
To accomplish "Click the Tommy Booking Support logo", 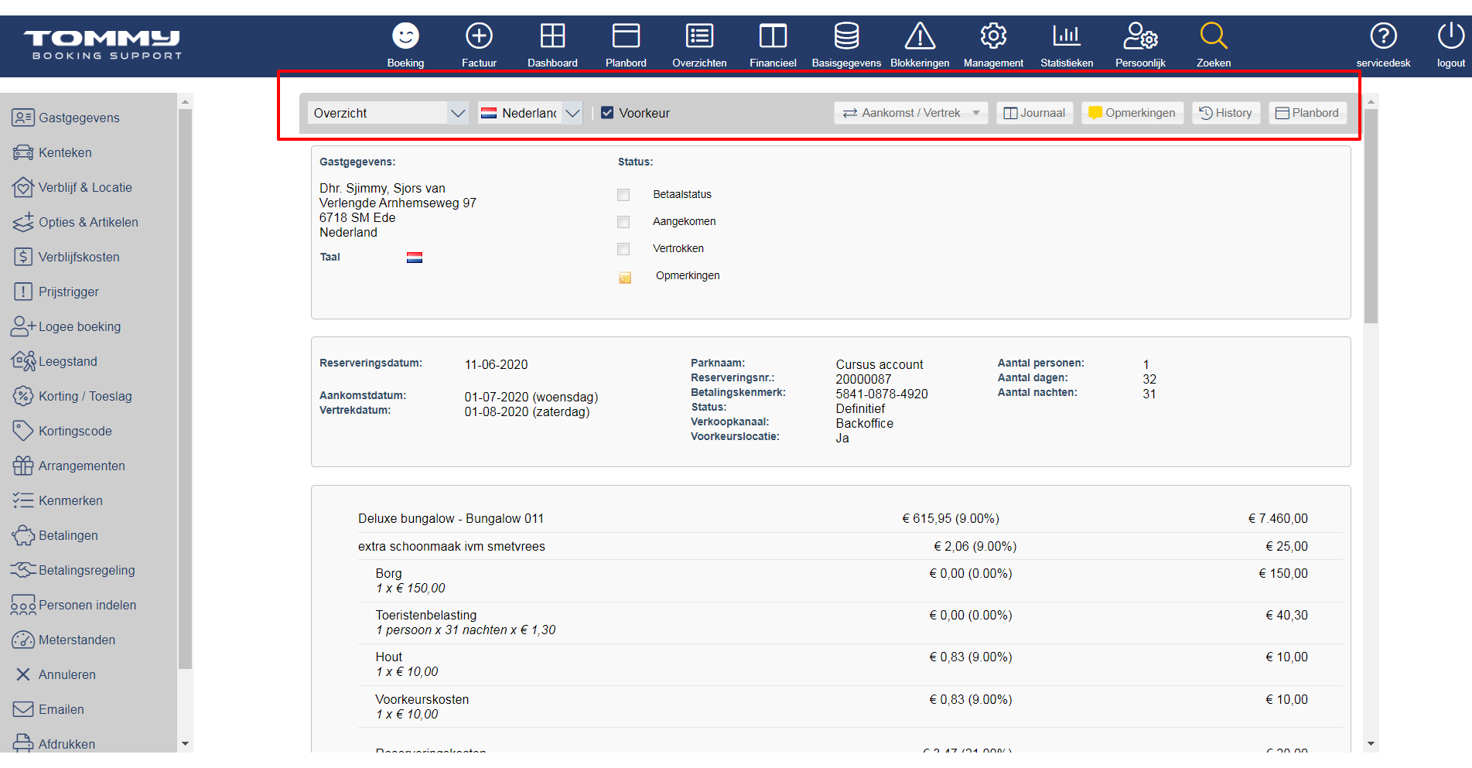I will tap(103, 45).
